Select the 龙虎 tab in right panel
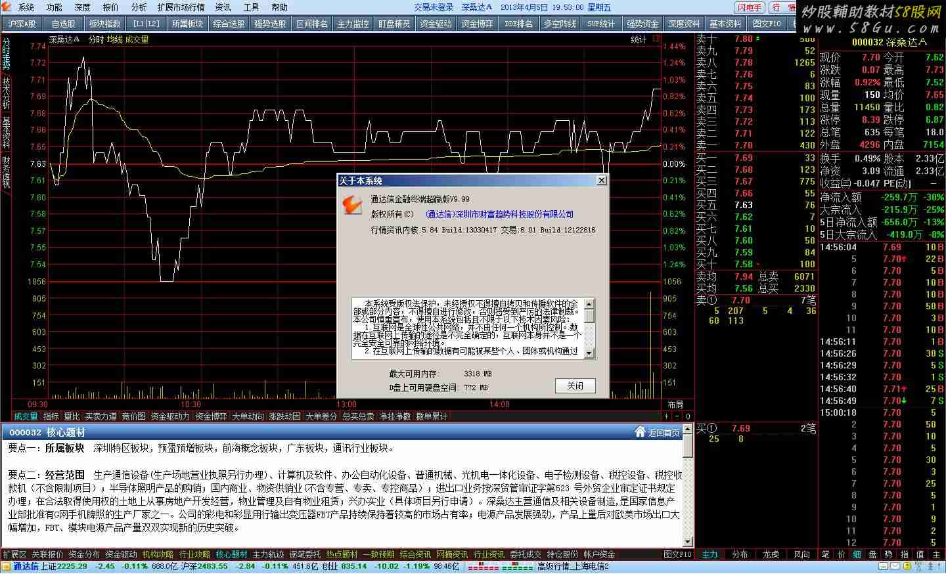This screenshot has height=574, width=946. click(771, 554)
